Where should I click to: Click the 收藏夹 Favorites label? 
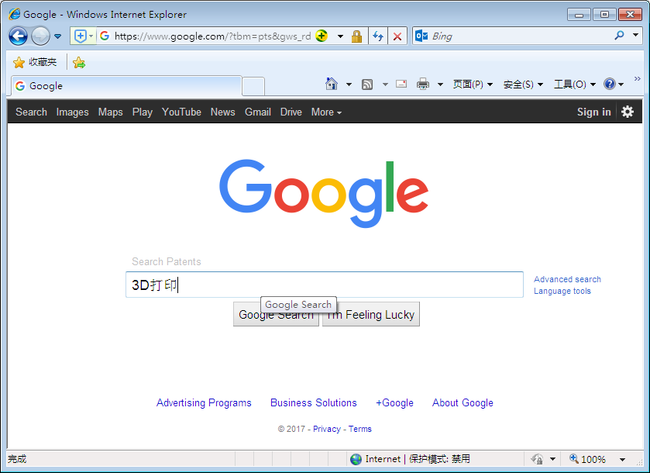[43, 62]
